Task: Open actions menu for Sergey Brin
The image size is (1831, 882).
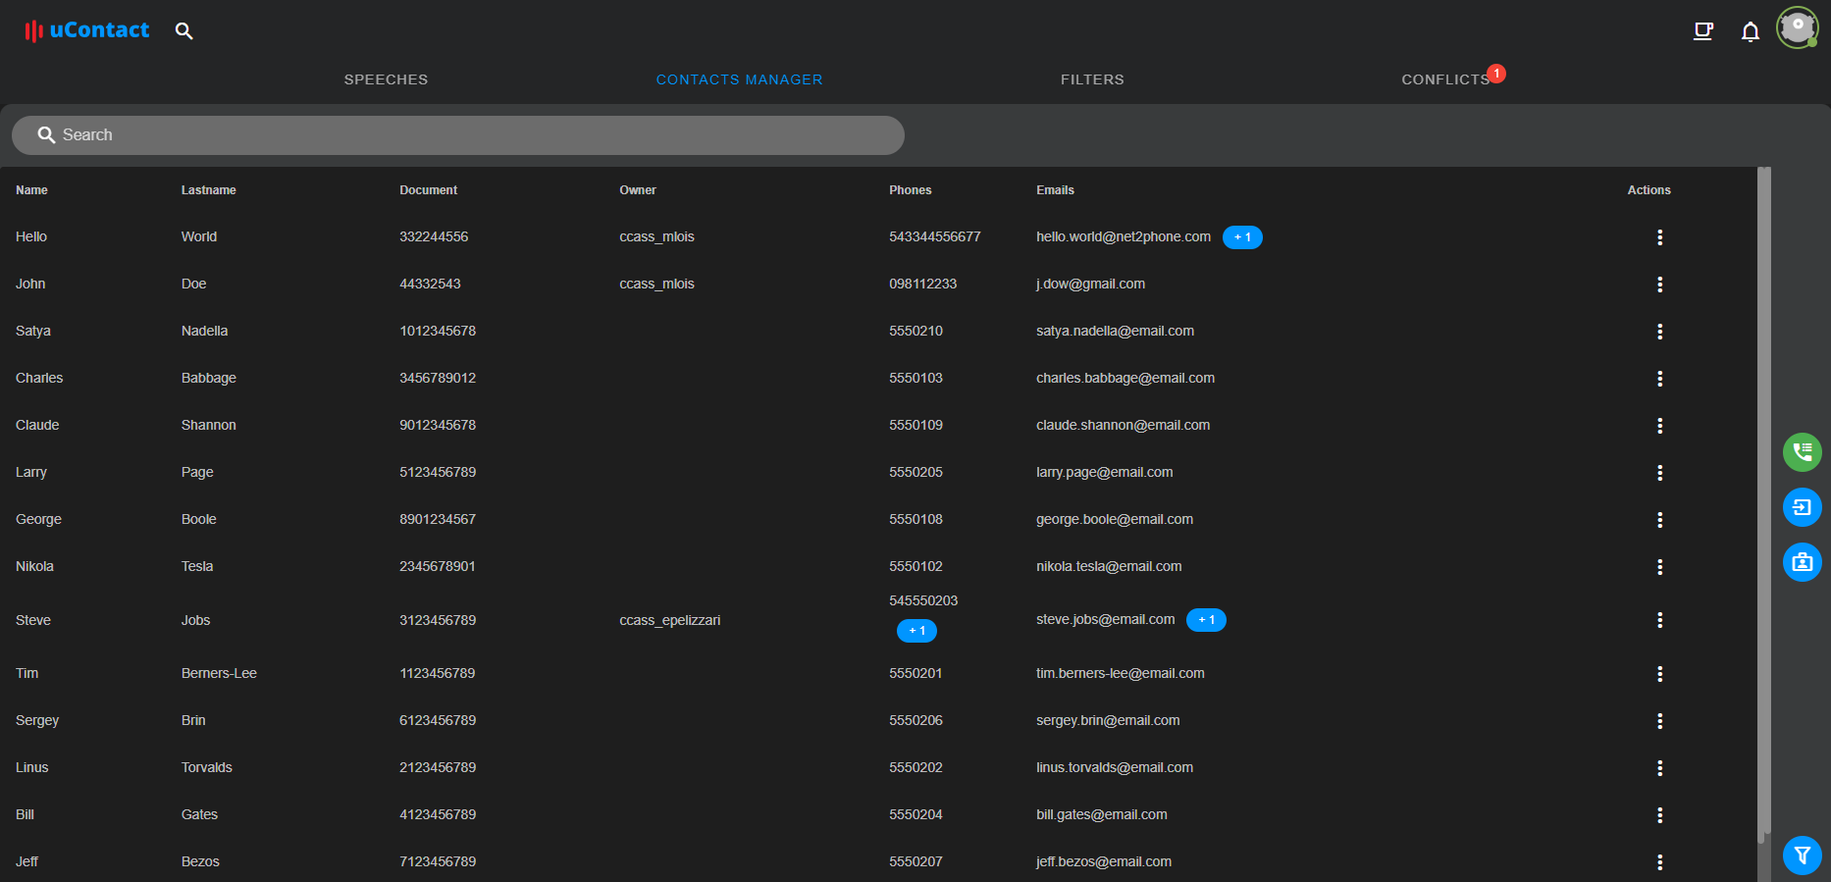Action: (1659, 721)
